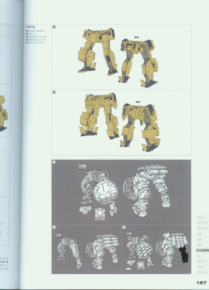Viewport: 209px width, 290px height.
Task: Click the small logo sketch at top of panel 4
Action: point(58,235)
